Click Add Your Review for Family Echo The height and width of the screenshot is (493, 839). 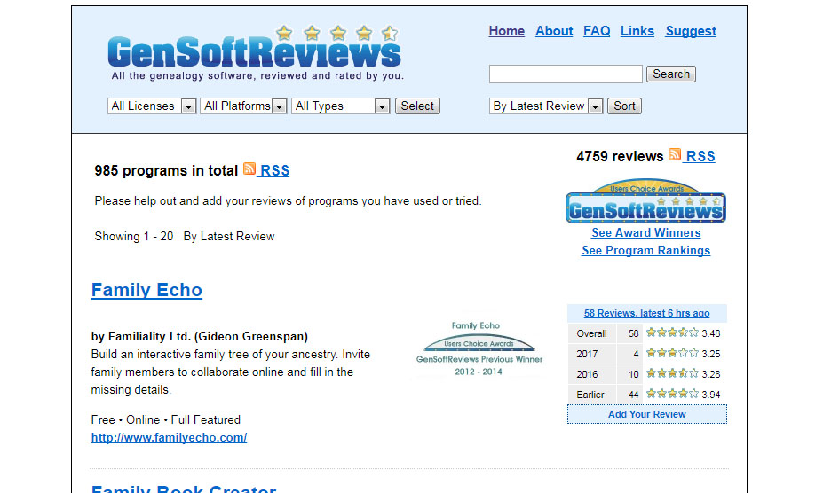pyautogui.click(x=647, y=414)
